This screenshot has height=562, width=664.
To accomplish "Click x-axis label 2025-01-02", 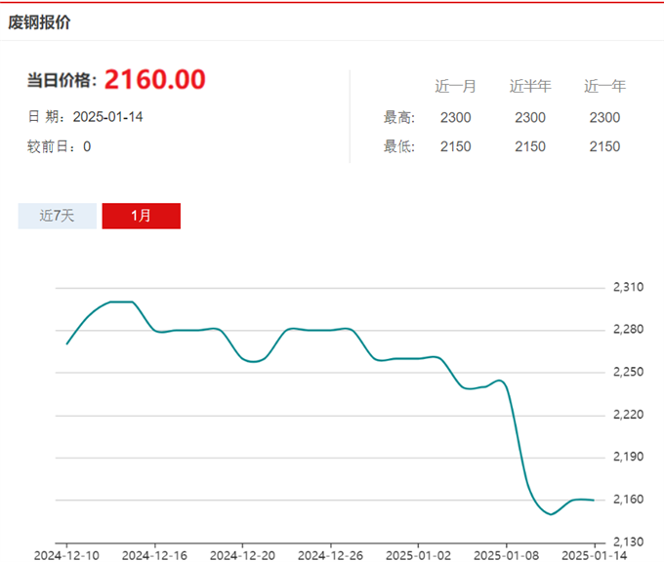I will coord(418,555).
